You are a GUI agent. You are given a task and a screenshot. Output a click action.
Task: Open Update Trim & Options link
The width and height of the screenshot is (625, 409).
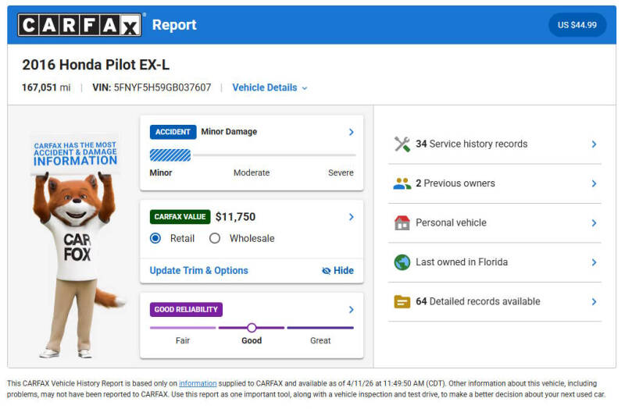[x=199, y=271]
